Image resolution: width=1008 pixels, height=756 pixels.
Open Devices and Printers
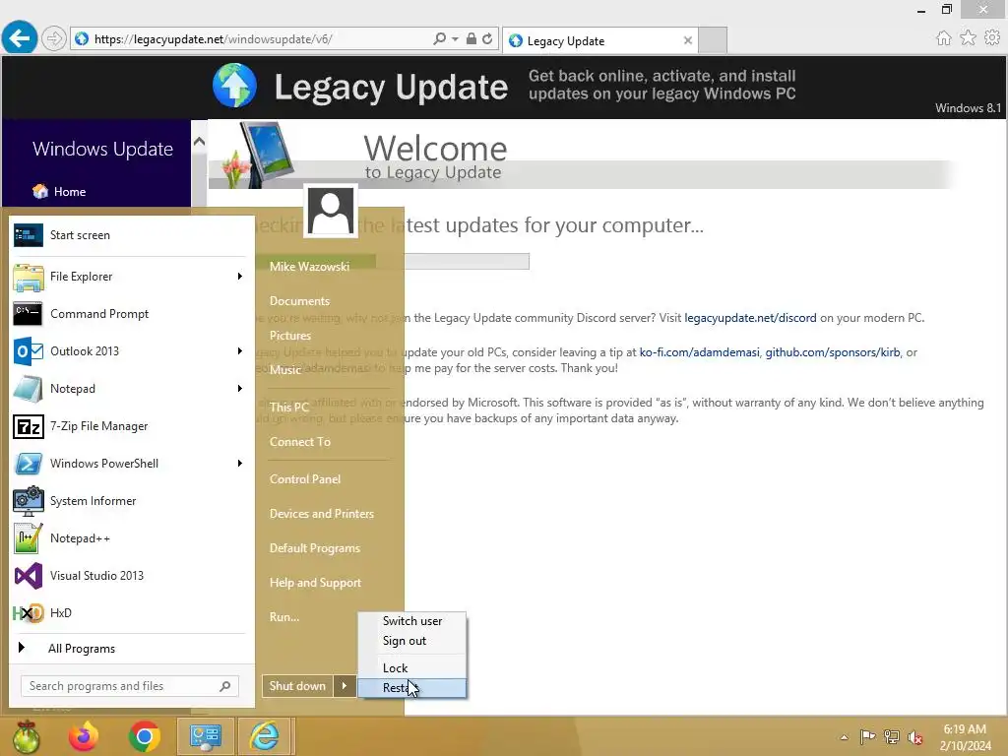coord(322,514)
